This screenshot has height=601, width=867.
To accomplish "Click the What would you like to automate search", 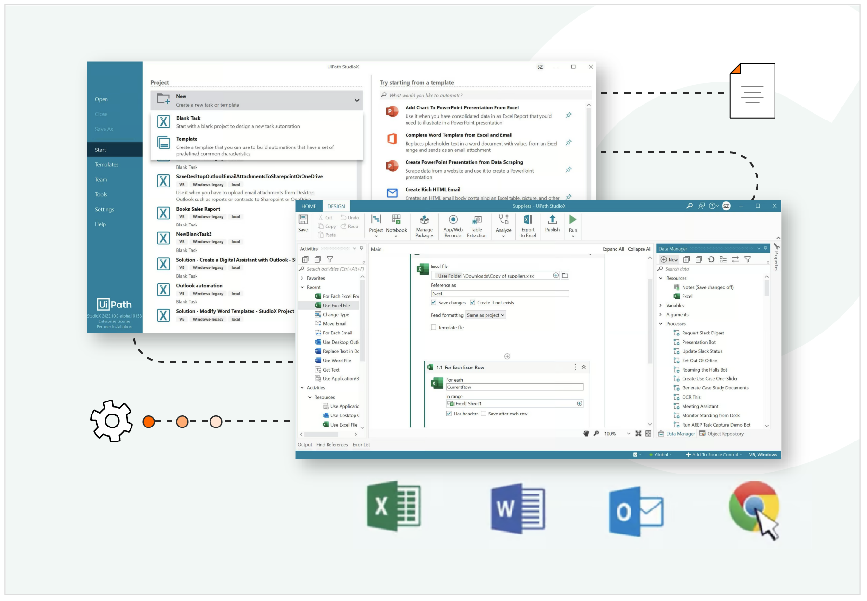I will 486,95.
